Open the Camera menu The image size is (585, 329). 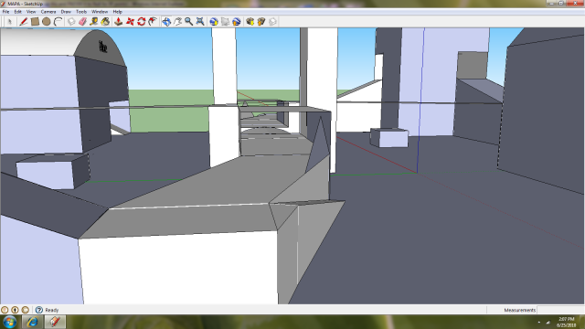pyautogui.click(x=48, y=12)
